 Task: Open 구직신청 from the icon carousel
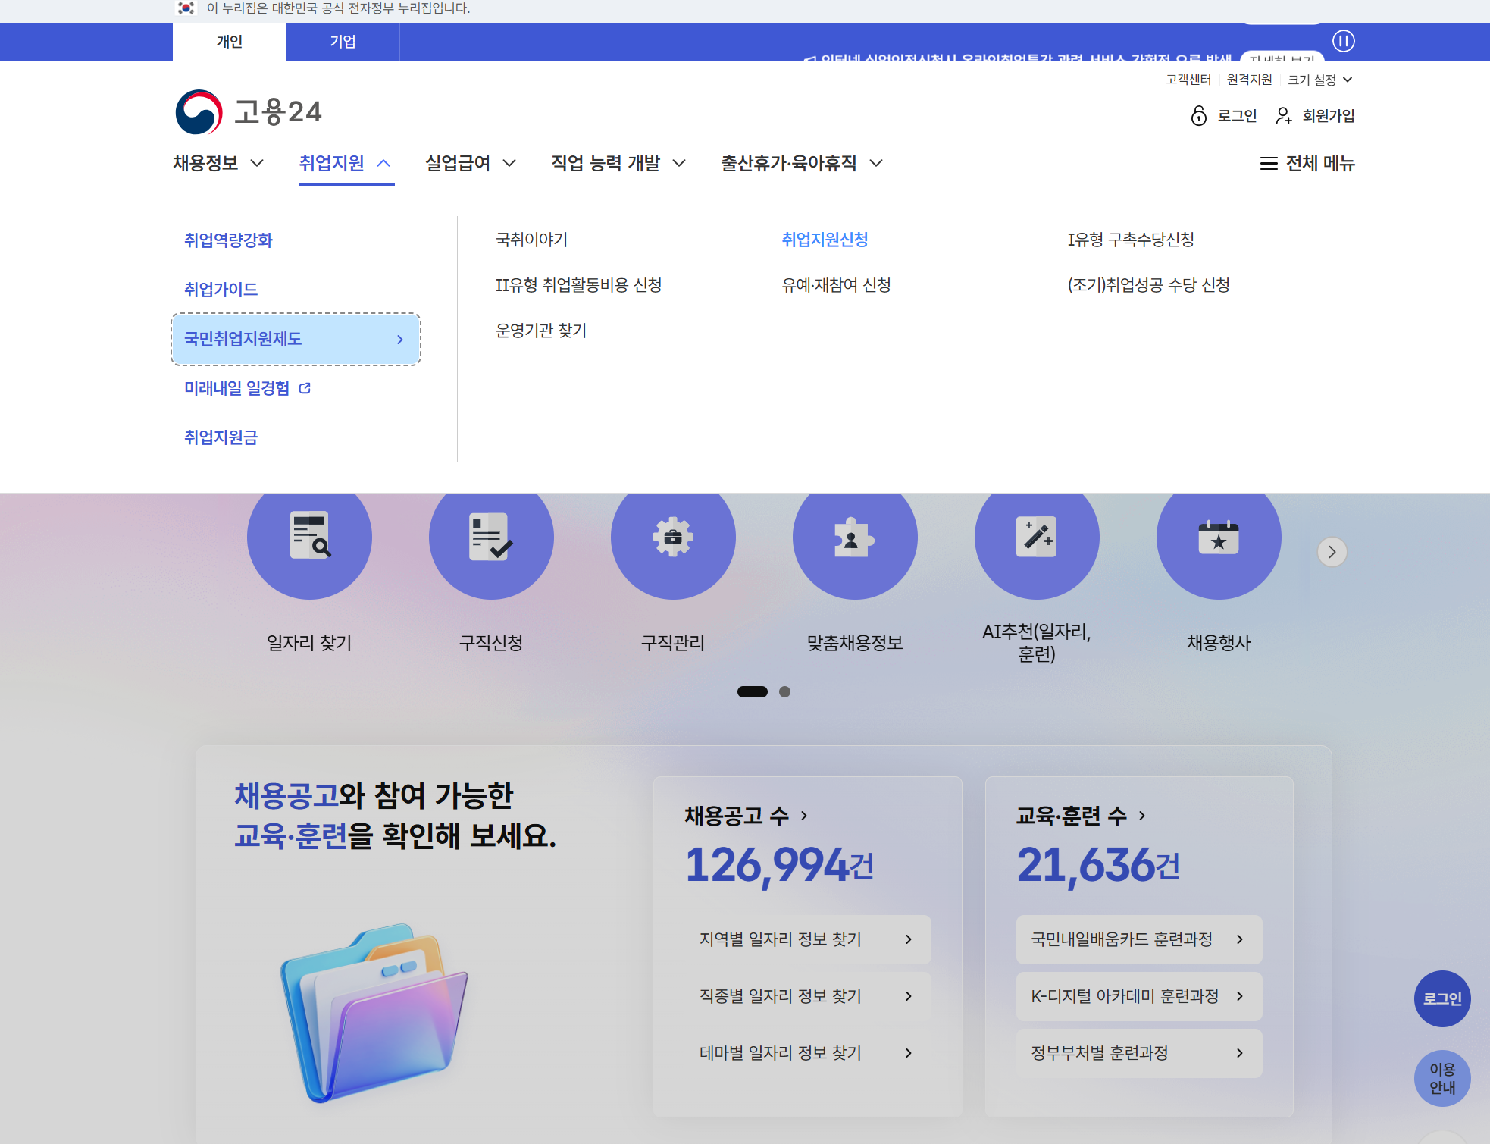pos(491,537)
